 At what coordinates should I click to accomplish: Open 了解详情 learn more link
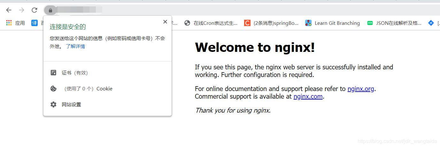75,46
